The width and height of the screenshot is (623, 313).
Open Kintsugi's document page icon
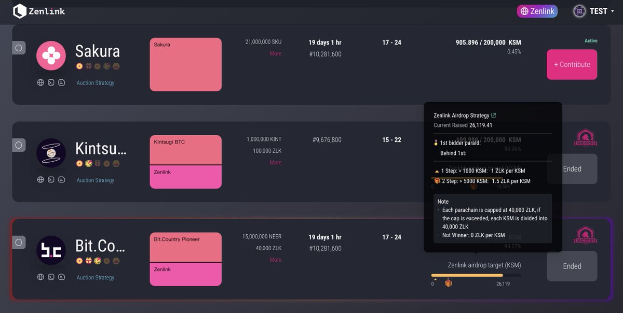click(x=61, y=180)
